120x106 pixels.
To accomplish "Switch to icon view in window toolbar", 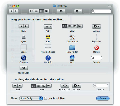I will pos(31,11).
